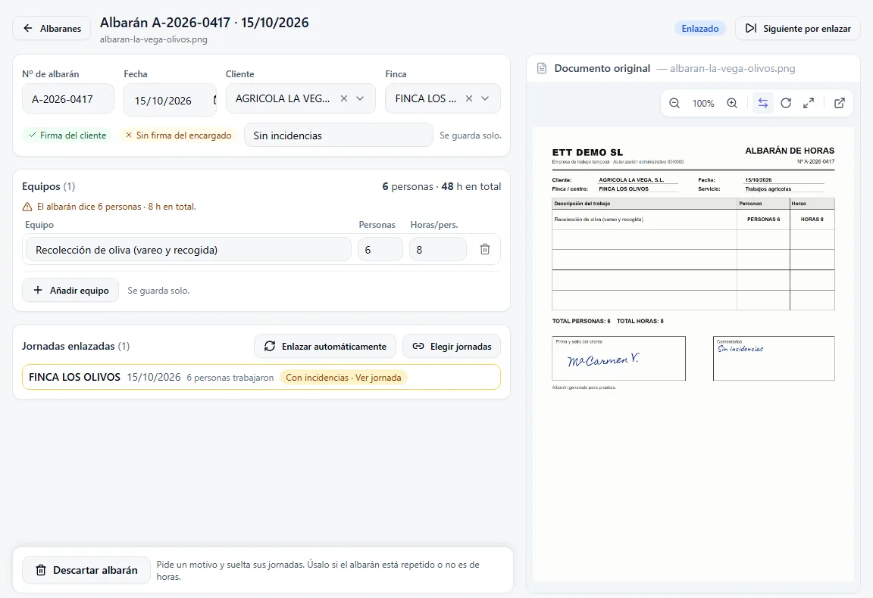This screenshot has width=873, height=598.
Task: Edit the Equipo name field
Action: 189,250
